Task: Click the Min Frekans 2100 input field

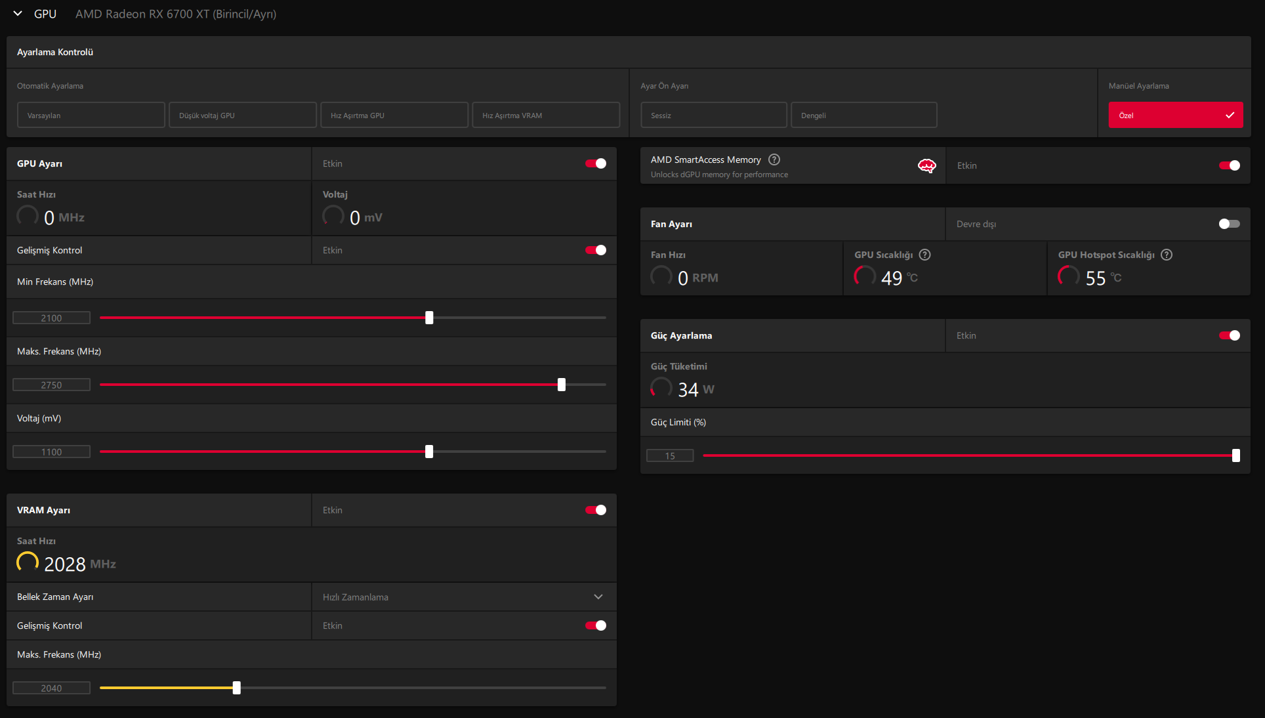Action: (52, 318)
